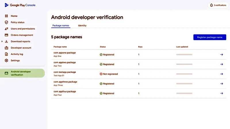230x129 pixels.
Task: Click last updated placeholder for com.appone.package
Action: (184, 55)
